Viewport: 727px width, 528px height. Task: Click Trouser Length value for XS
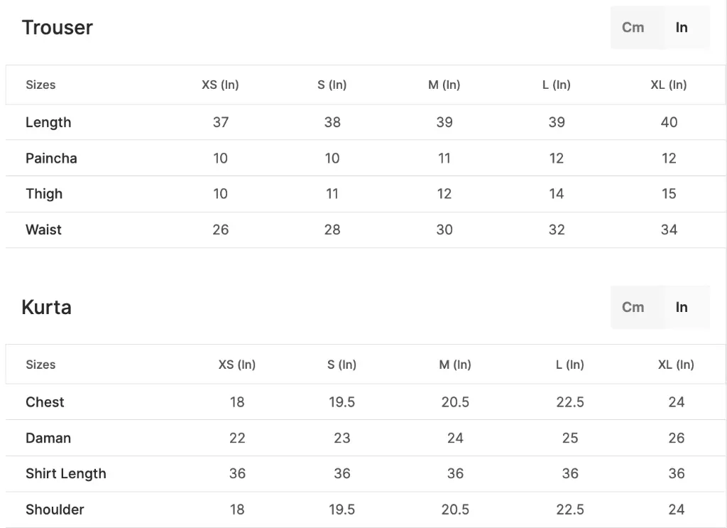pyautogui.click(x=221, y=122)
